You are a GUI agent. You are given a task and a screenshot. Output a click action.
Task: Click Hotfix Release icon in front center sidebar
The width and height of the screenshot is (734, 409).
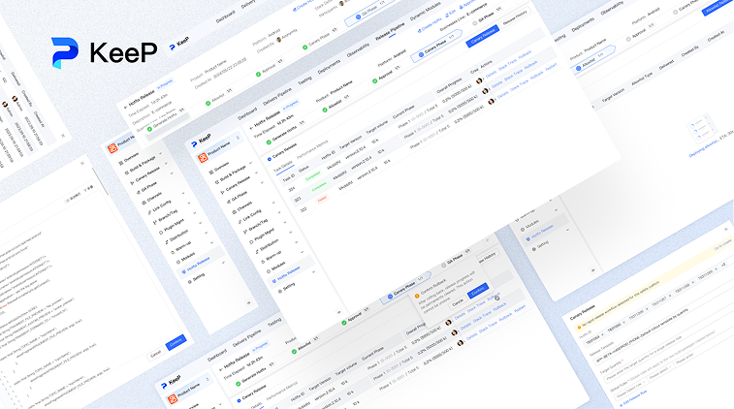coord(274,281)
